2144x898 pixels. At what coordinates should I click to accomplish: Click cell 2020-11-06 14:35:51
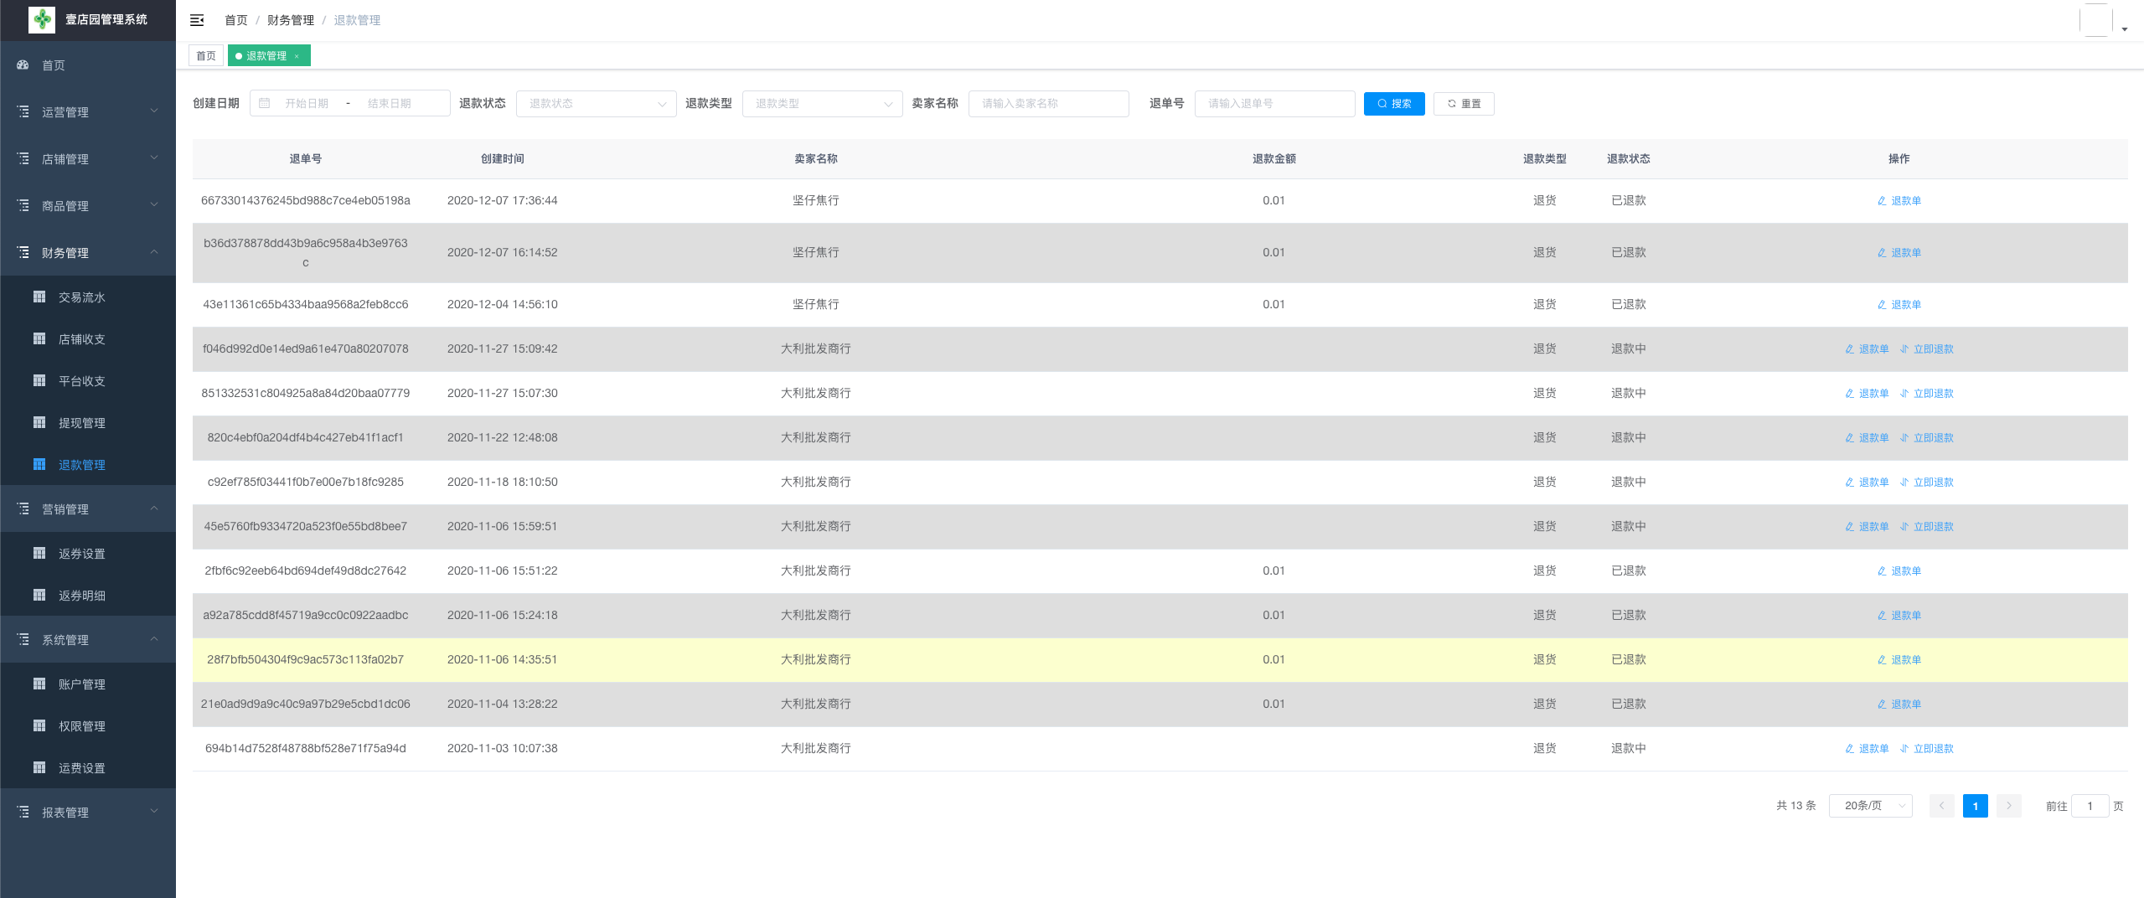click(x=503, y=660)
